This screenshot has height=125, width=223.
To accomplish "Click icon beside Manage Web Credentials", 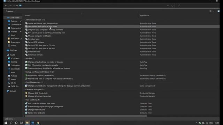I will click(26, 93).
